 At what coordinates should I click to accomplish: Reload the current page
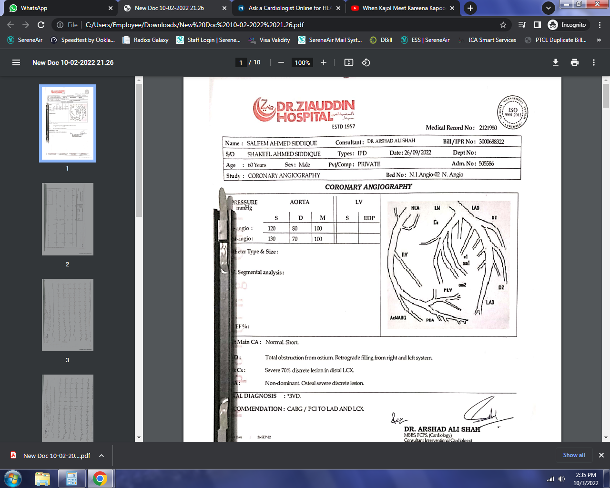[x=41, y=25]
